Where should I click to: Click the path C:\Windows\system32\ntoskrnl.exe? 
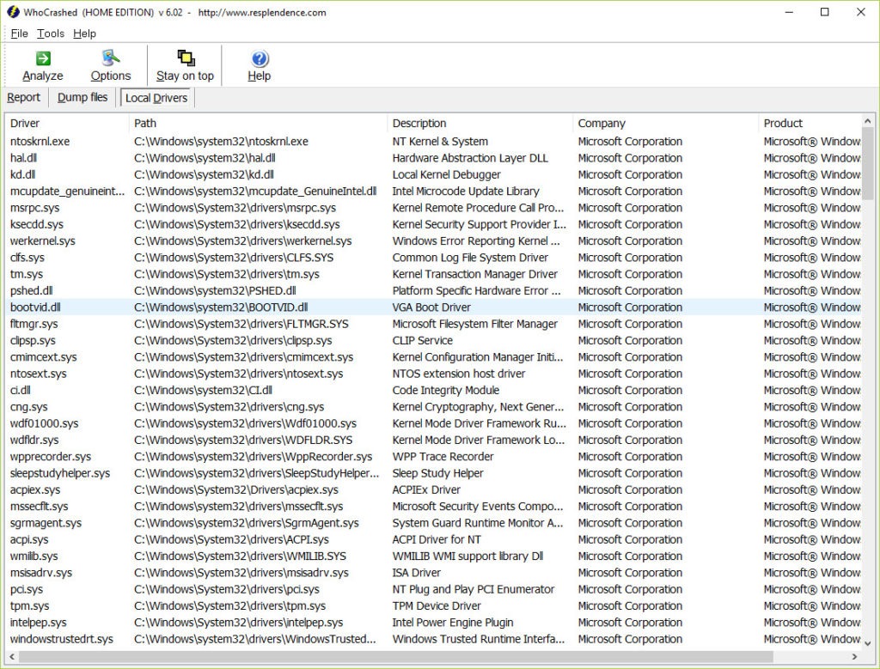tap(221, 142)
